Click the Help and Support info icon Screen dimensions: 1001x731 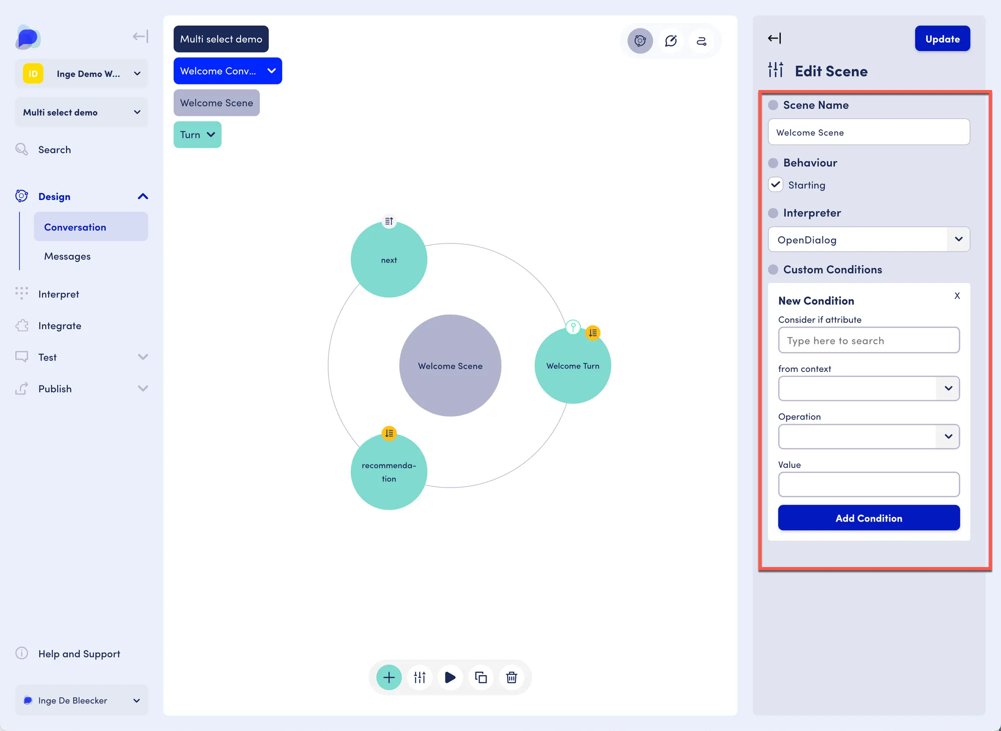pos(22,653)
